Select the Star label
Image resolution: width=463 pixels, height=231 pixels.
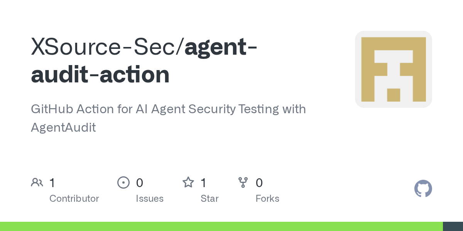[210, 199]
